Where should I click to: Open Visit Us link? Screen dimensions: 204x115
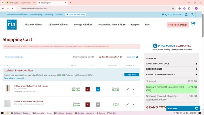[x=59, y=15]
